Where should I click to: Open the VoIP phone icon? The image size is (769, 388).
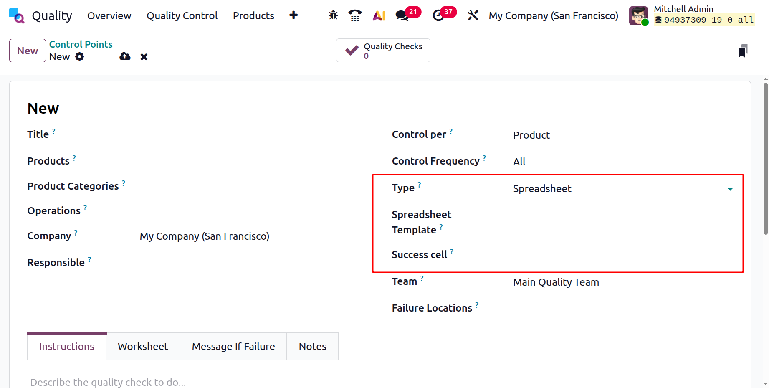tap(355, 16)
